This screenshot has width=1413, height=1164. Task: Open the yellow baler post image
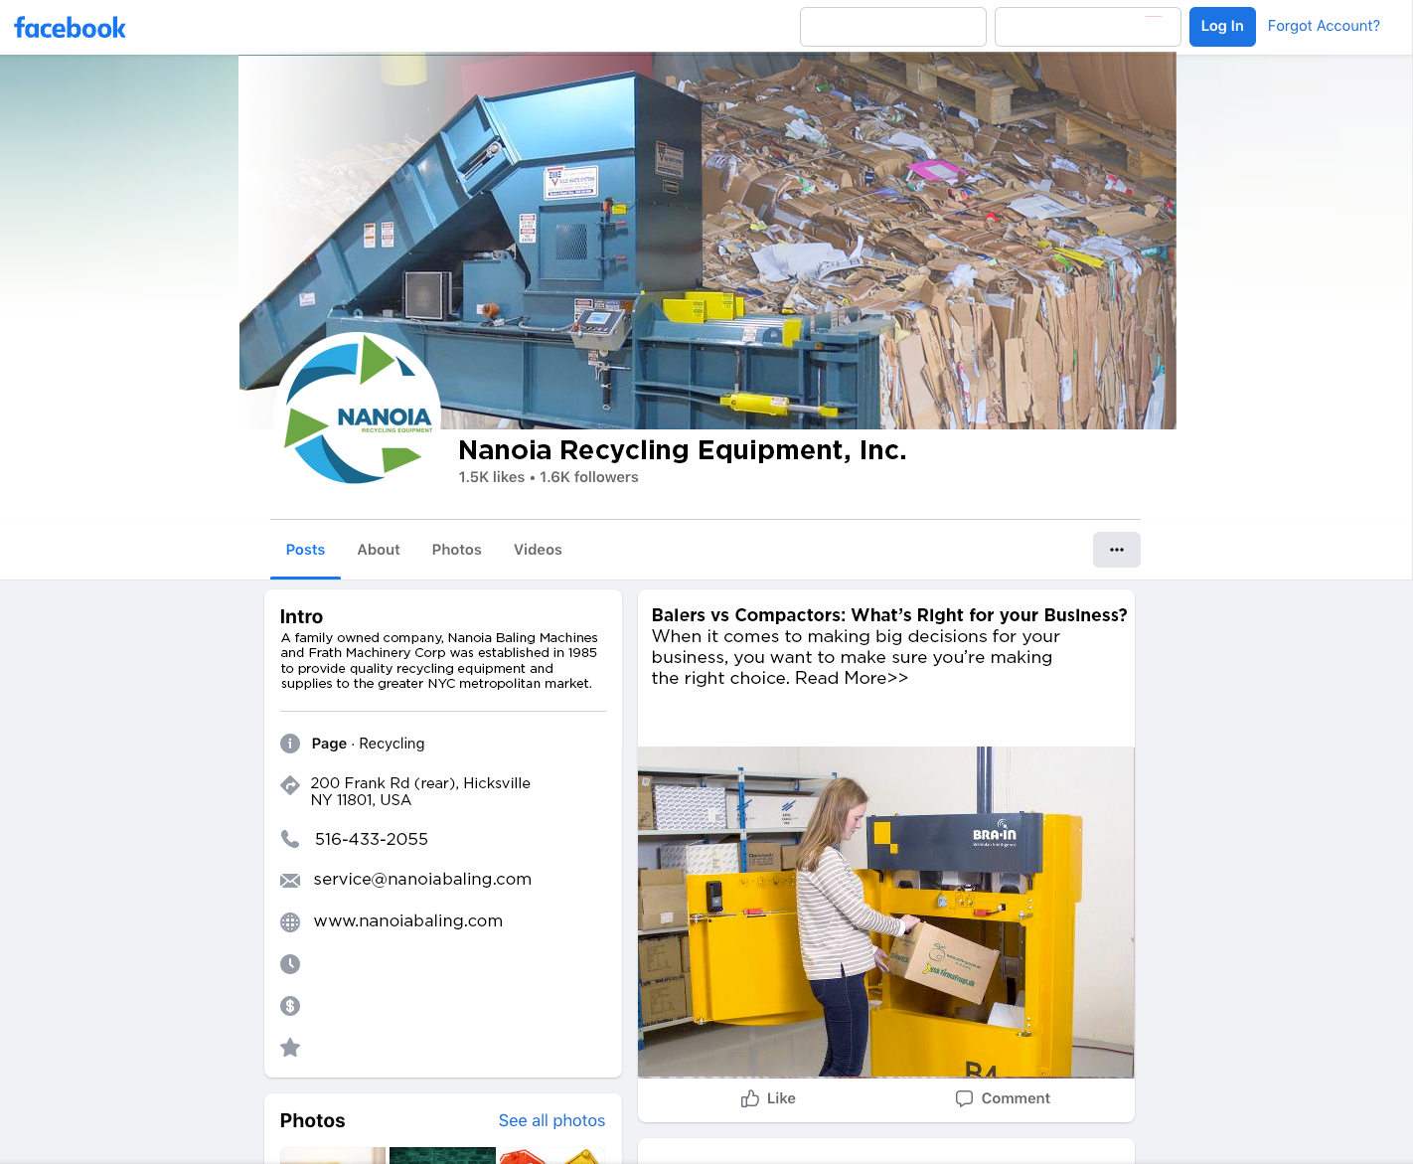tap(885, 912)
